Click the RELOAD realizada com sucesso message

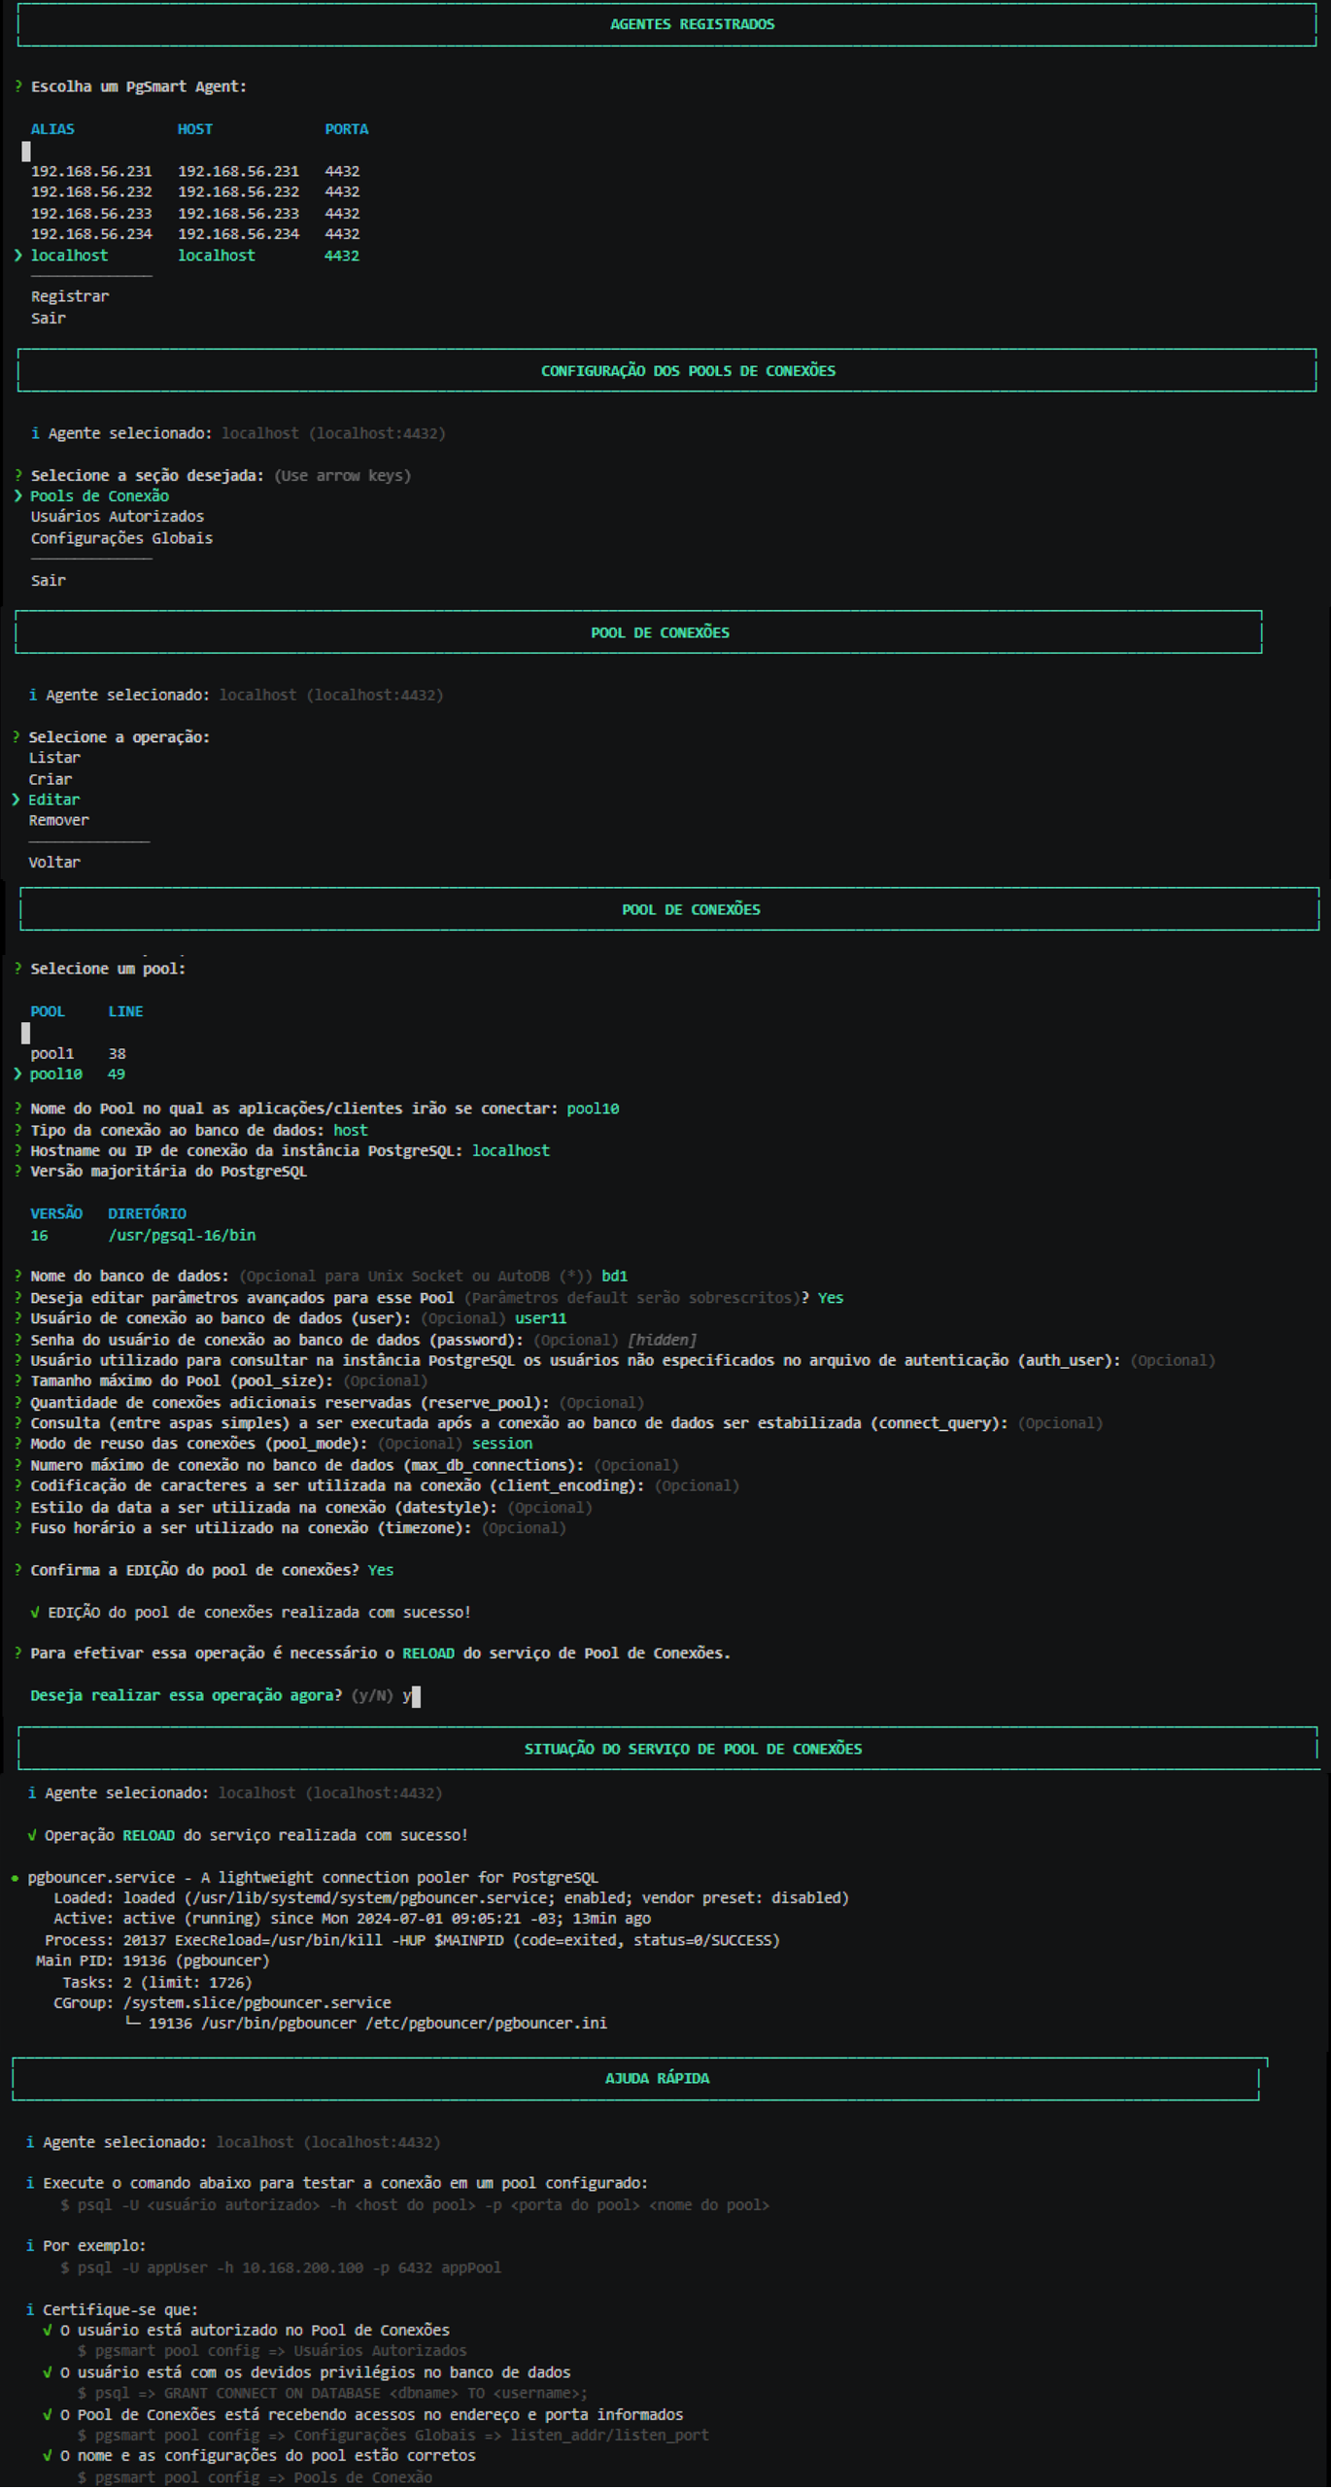coord(248,1835)
